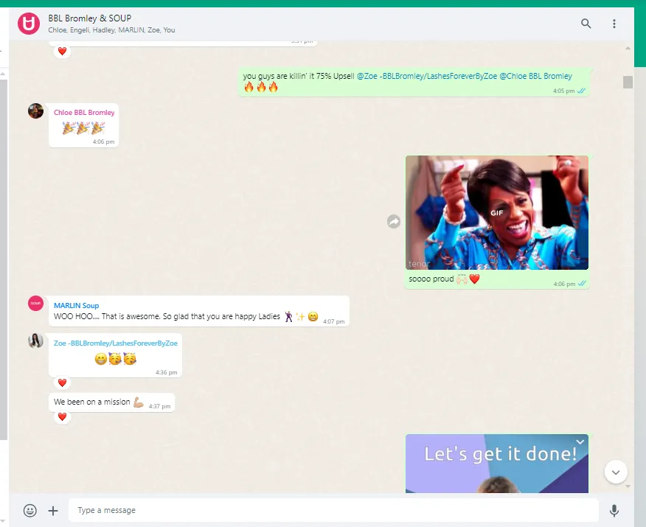646x527 pixels.
Task: Click the plus attach icon
Action: click(53, 511)
